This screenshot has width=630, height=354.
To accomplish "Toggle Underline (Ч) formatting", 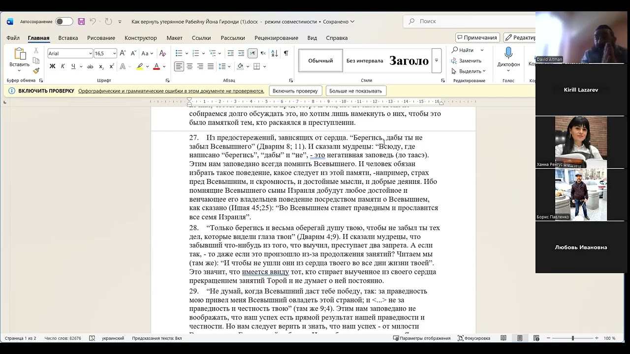I will [x=73, y=66].
